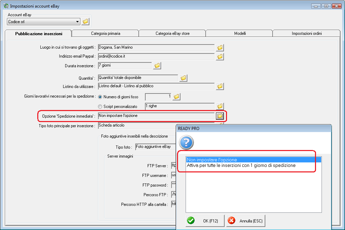
Task: Click folder icon beside Indirizzo email Paypal
Action: point(220,57)
